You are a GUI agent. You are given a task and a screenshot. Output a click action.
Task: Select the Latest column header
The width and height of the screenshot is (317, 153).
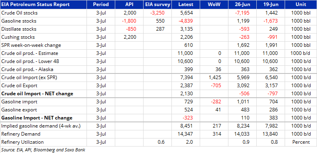pyautogui.click(x=186, y=4)
